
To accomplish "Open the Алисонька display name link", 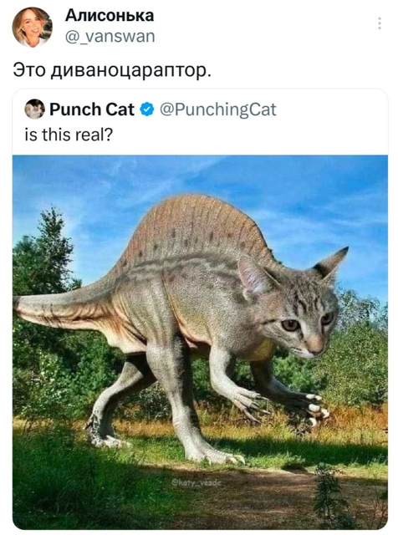I will tap(110, 15).
